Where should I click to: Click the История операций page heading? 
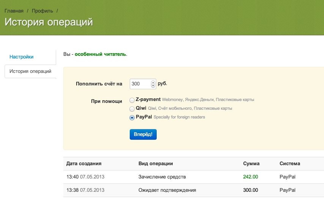coord(49,22)
